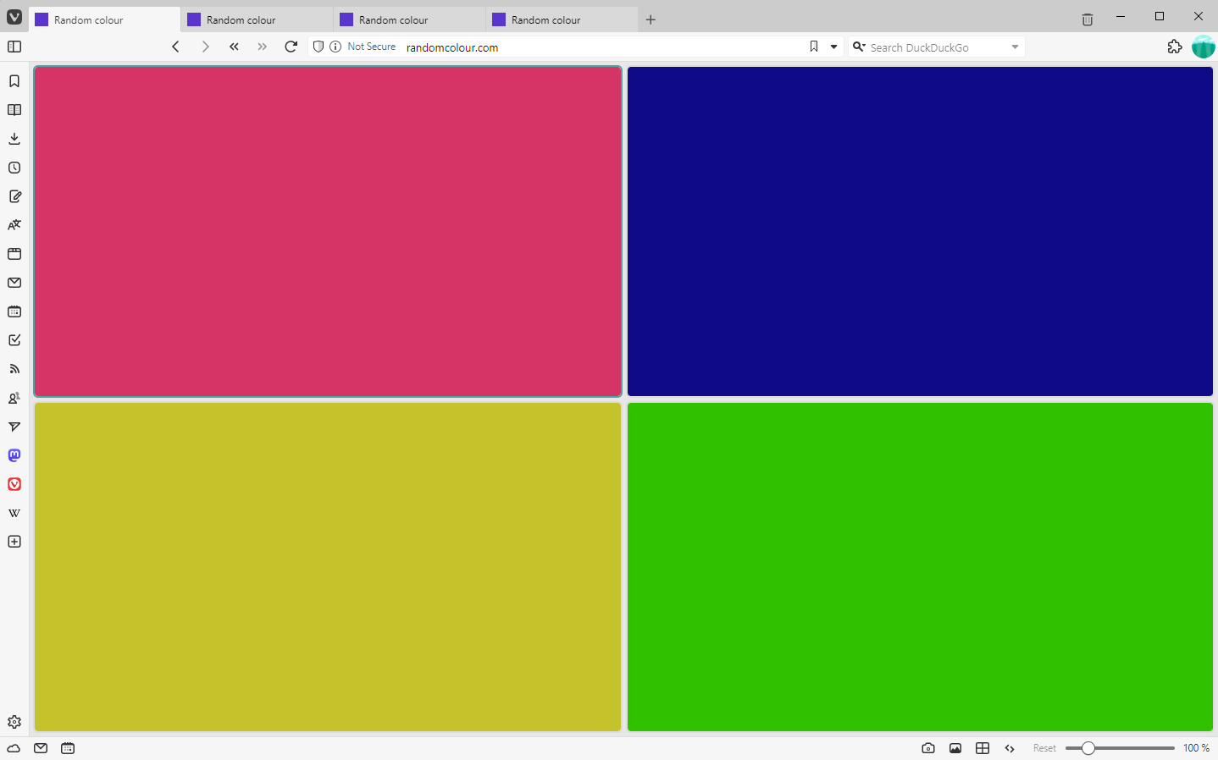Open the Window panel
The image size is (1218, 760).
tap(14, 254)
